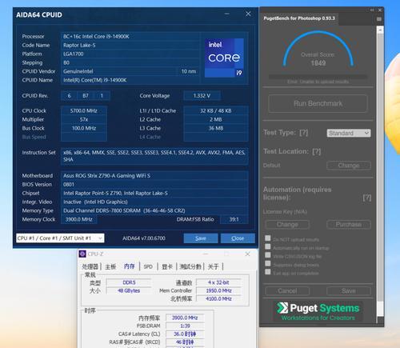400x348 pixels.
Task: Switch to the 处理器 tab in CPU-Z
Action: click(90, 266)
